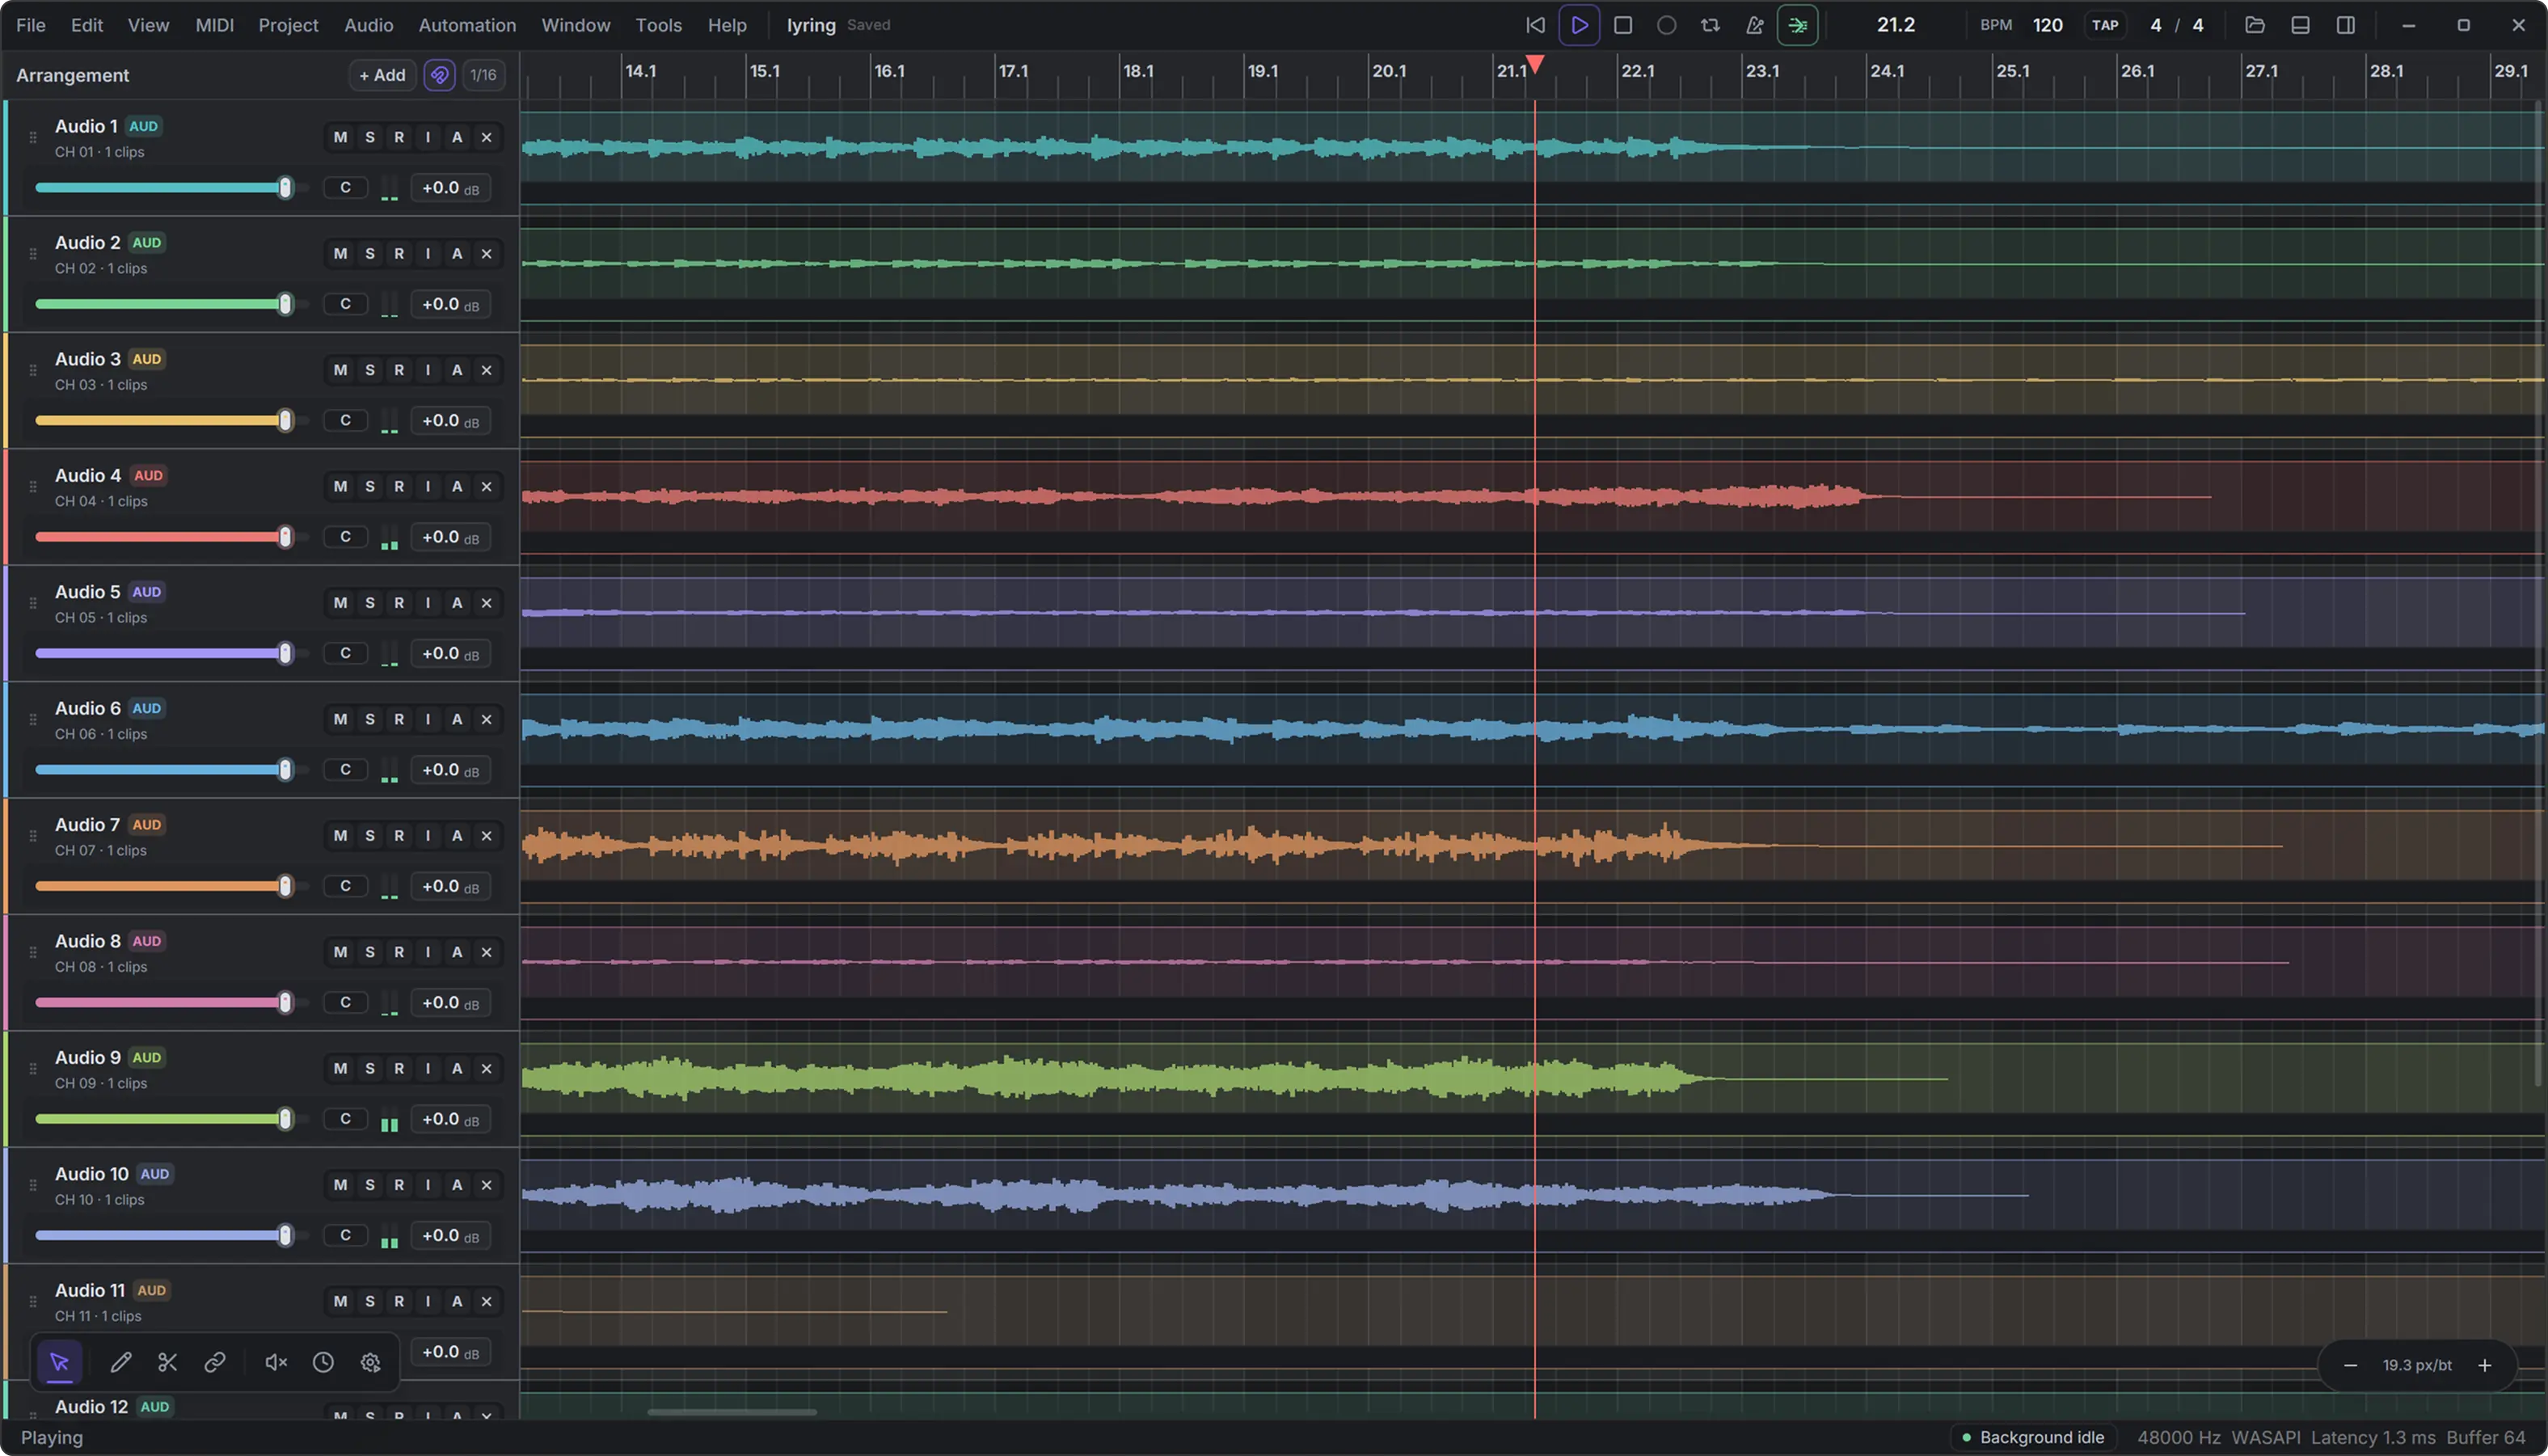Open the Automation menu
Viewport: 2548px width, 1456px height.
466,25
